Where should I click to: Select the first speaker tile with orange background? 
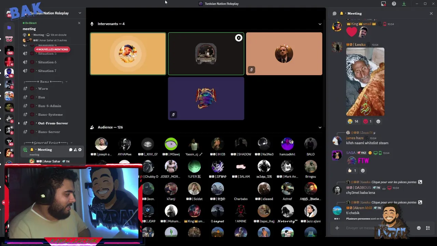[128, 54]
